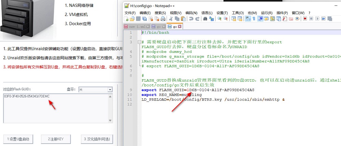Toggle synchronized vertical scrolling icon
341x146 pixels.
coord(234,19)
